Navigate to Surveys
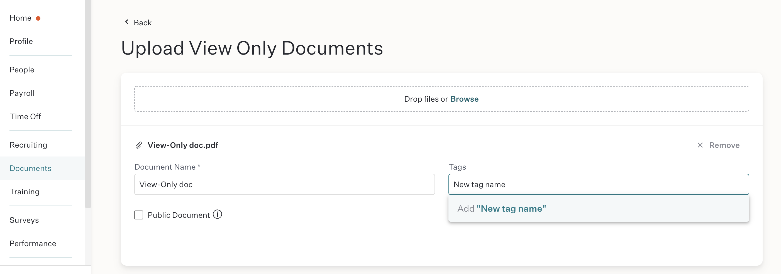This screenshot has width=781, height=274. [24, 220]
